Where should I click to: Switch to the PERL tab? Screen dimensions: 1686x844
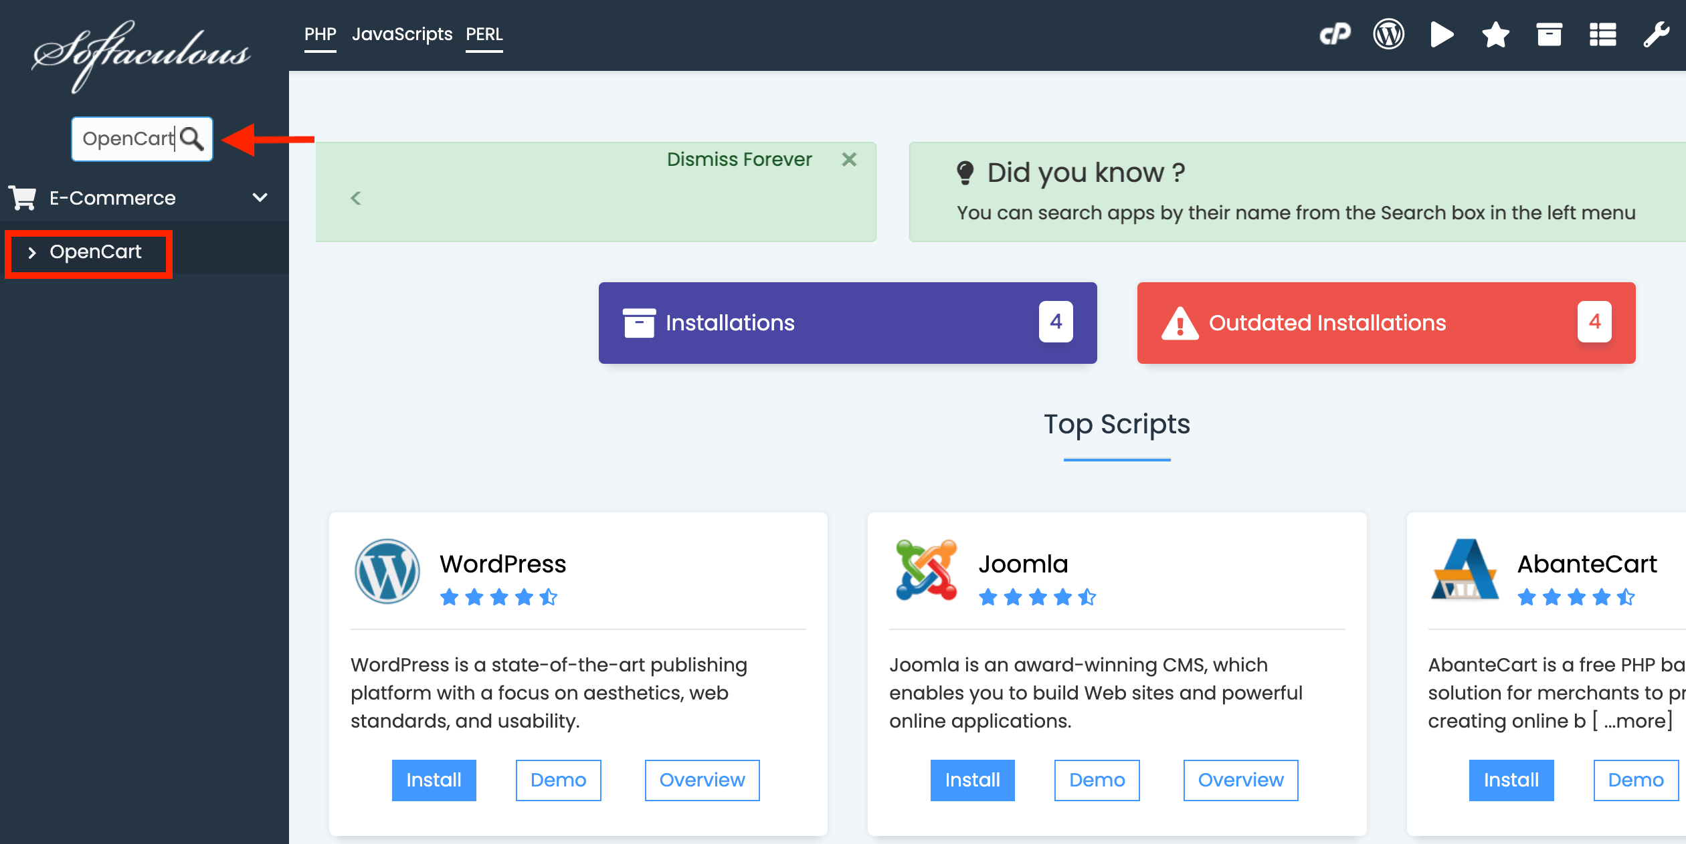click(x=484, y=33)
